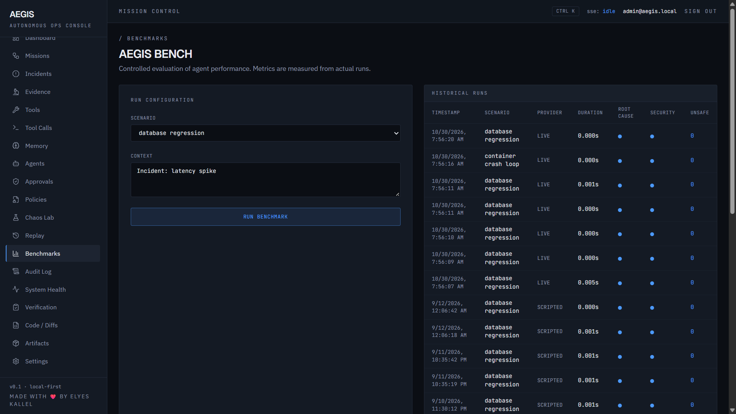
Task: Click the Memory brain icon
Action: point(16,146)
